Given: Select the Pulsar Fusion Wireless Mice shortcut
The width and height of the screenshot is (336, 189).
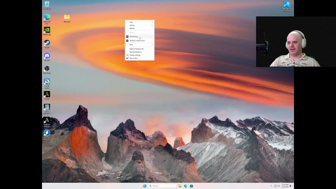Looking at the screenshot, I should pyautogui.click(x=47, y=135).
